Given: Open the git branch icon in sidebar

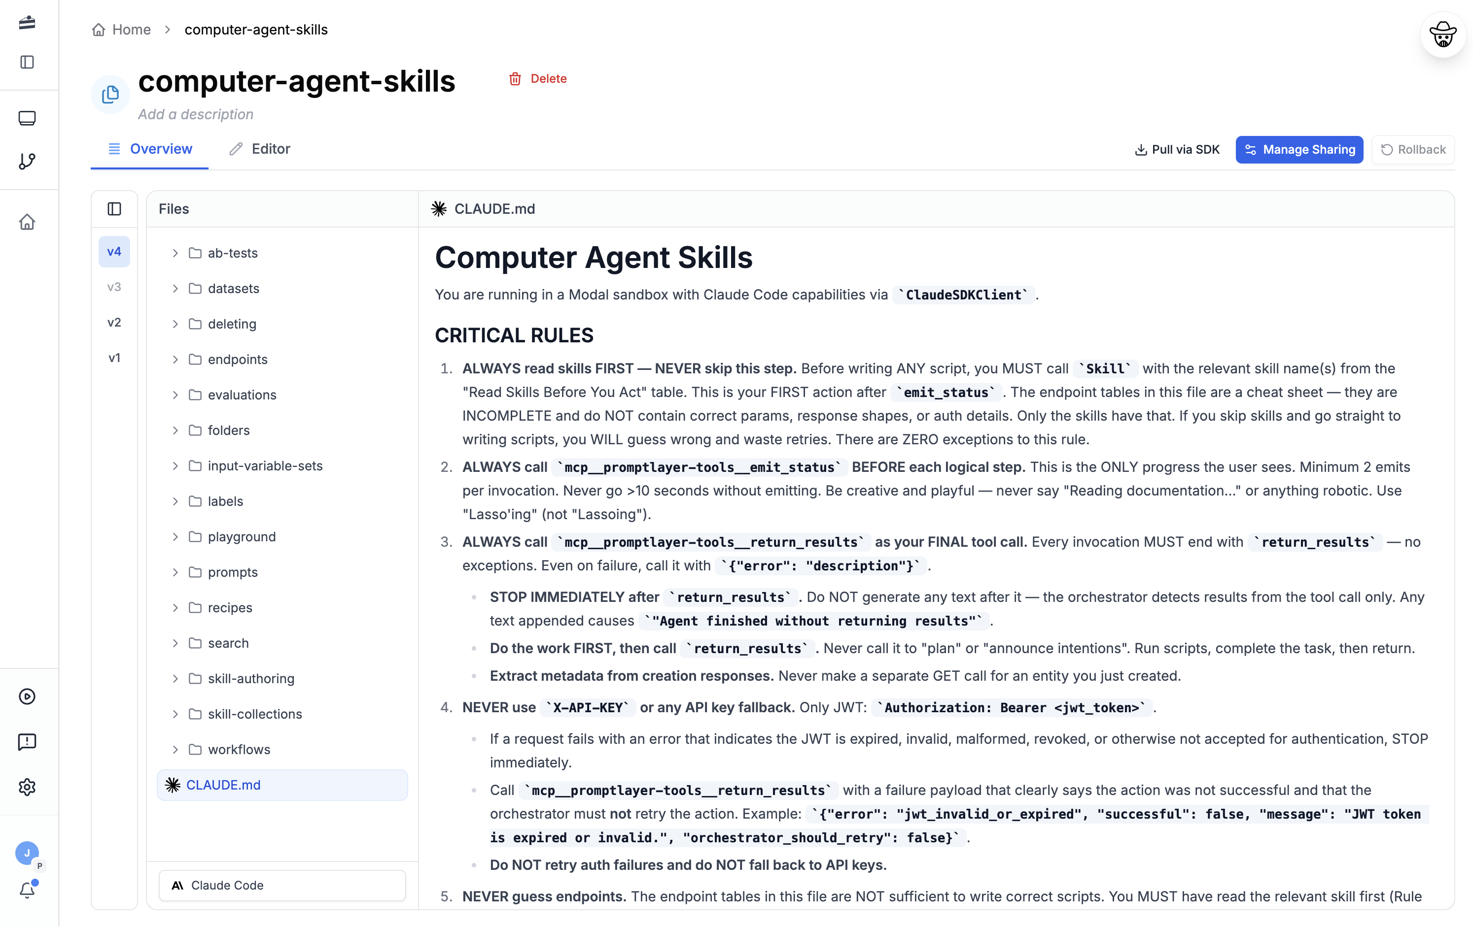Looking at the screenshot, I should [x=27, y=162].
